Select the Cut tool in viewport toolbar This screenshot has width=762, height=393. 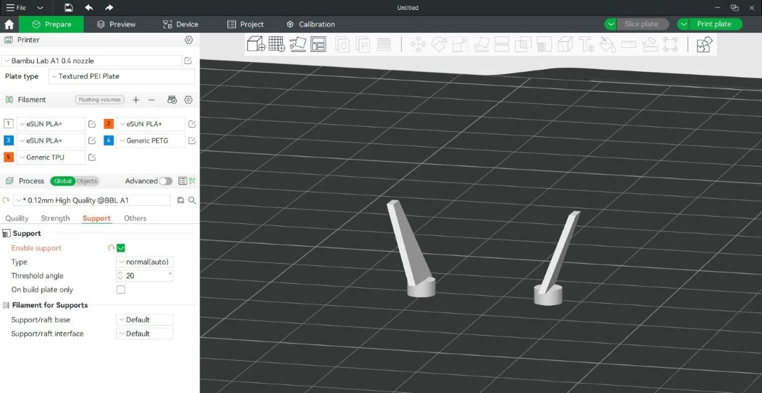pos(502,44)
